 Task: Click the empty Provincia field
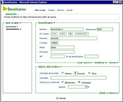coord(63,52)
